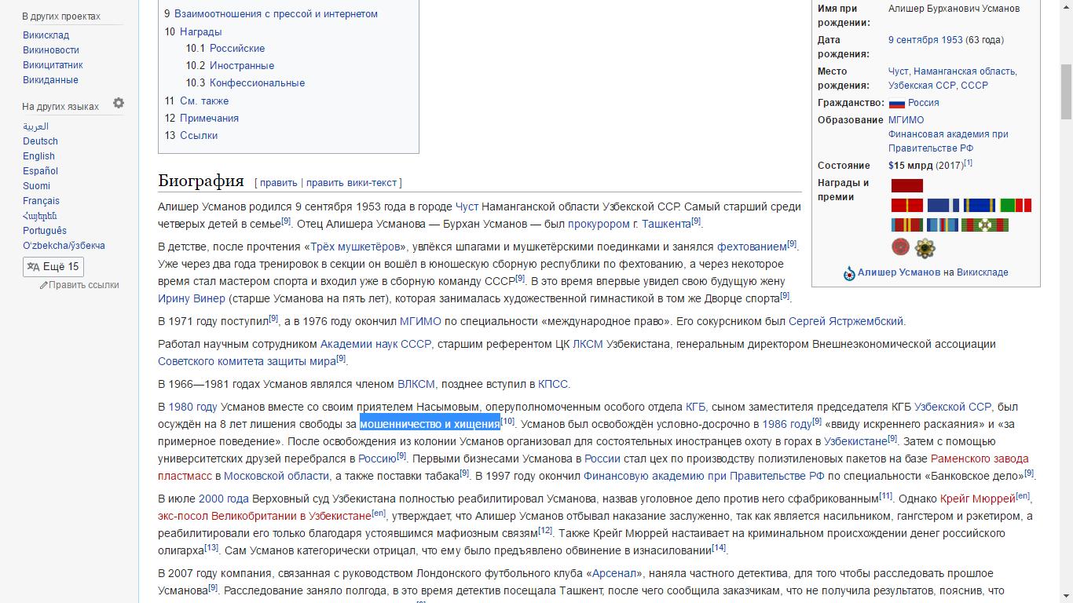This screenshot has width=1073, height=603.
Task: Open the КПСС link
Action: 552,385
